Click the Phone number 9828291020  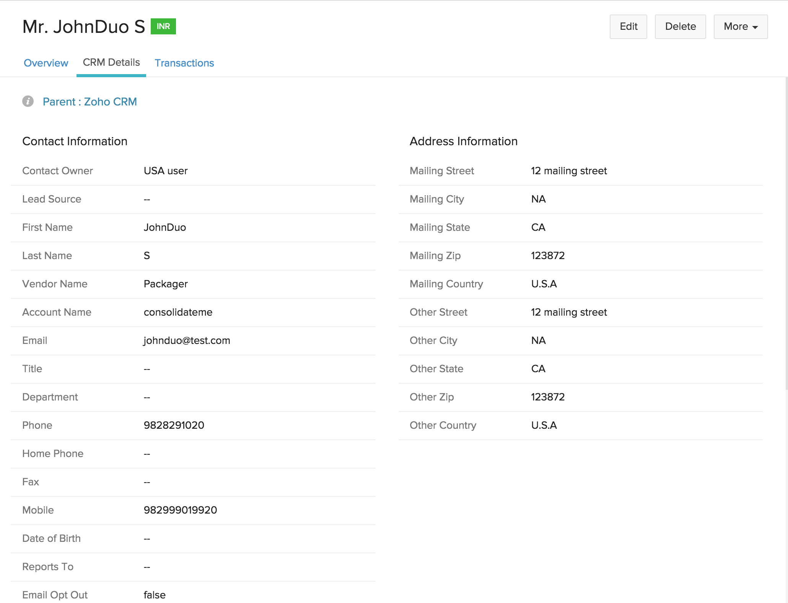(x=174, y=425)
